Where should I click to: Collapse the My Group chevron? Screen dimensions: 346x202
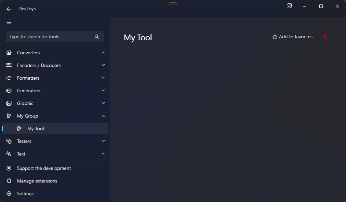point(103,116)
